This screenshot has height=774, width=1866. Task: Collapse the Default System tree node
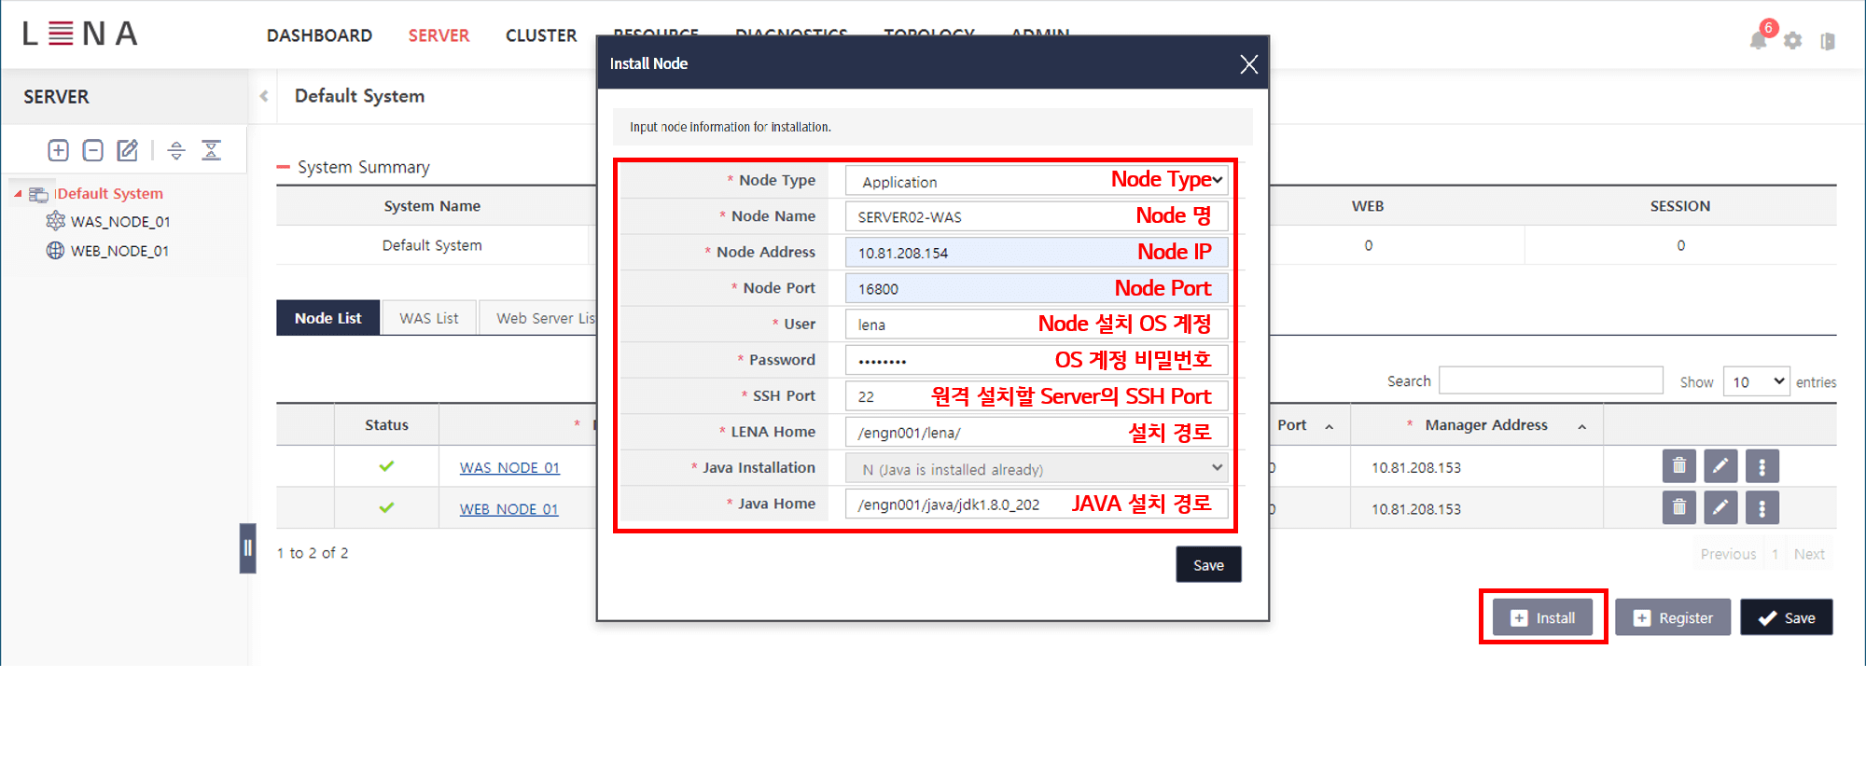18,194
